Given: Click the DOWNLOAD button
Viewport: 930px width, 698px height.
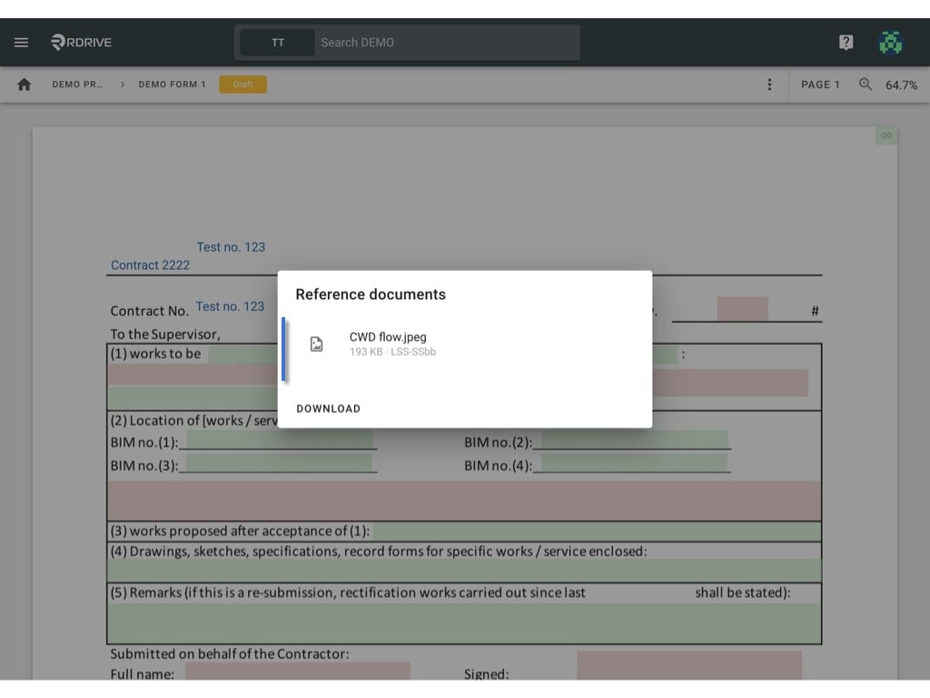Looking at the screenshot, I should click(328, 408).
